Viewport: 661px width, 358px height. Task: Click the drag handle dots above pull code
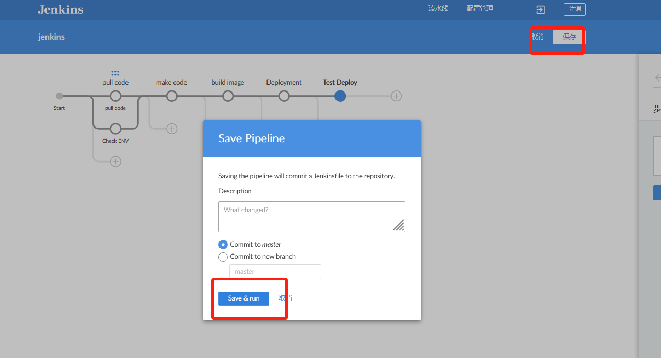(x=115, y=73)
